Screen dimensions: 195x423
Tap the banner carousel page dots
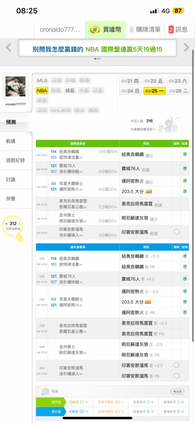pos(97,58)
